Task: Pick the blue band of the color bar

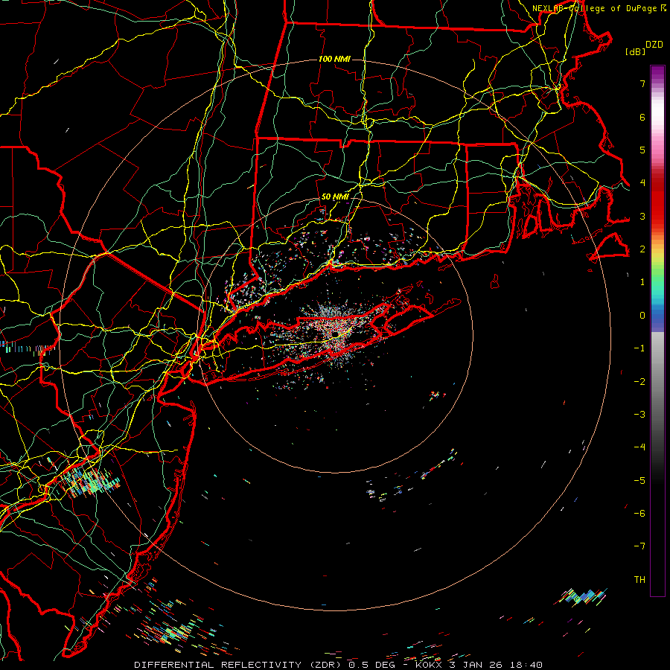Action: point(657,319)
